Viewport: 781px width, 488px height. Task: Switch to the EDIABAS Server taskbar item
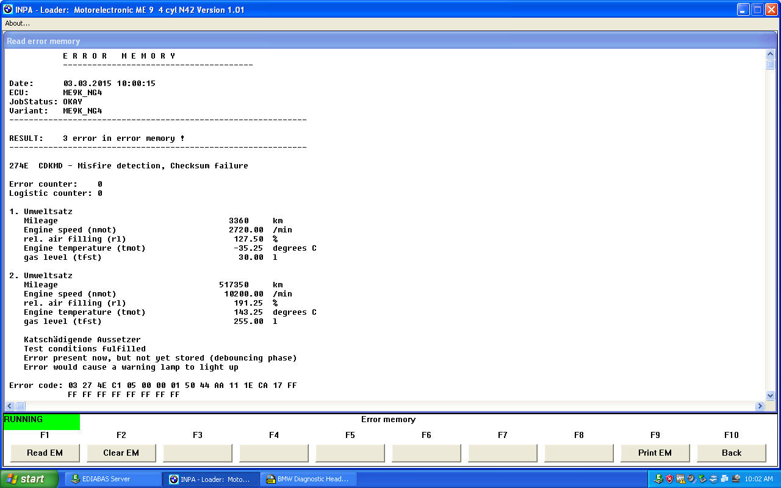(113, 479)
